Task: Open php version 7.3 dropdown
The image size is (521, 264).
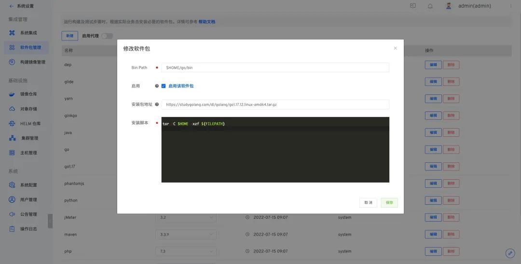Action: coord(186,251)
